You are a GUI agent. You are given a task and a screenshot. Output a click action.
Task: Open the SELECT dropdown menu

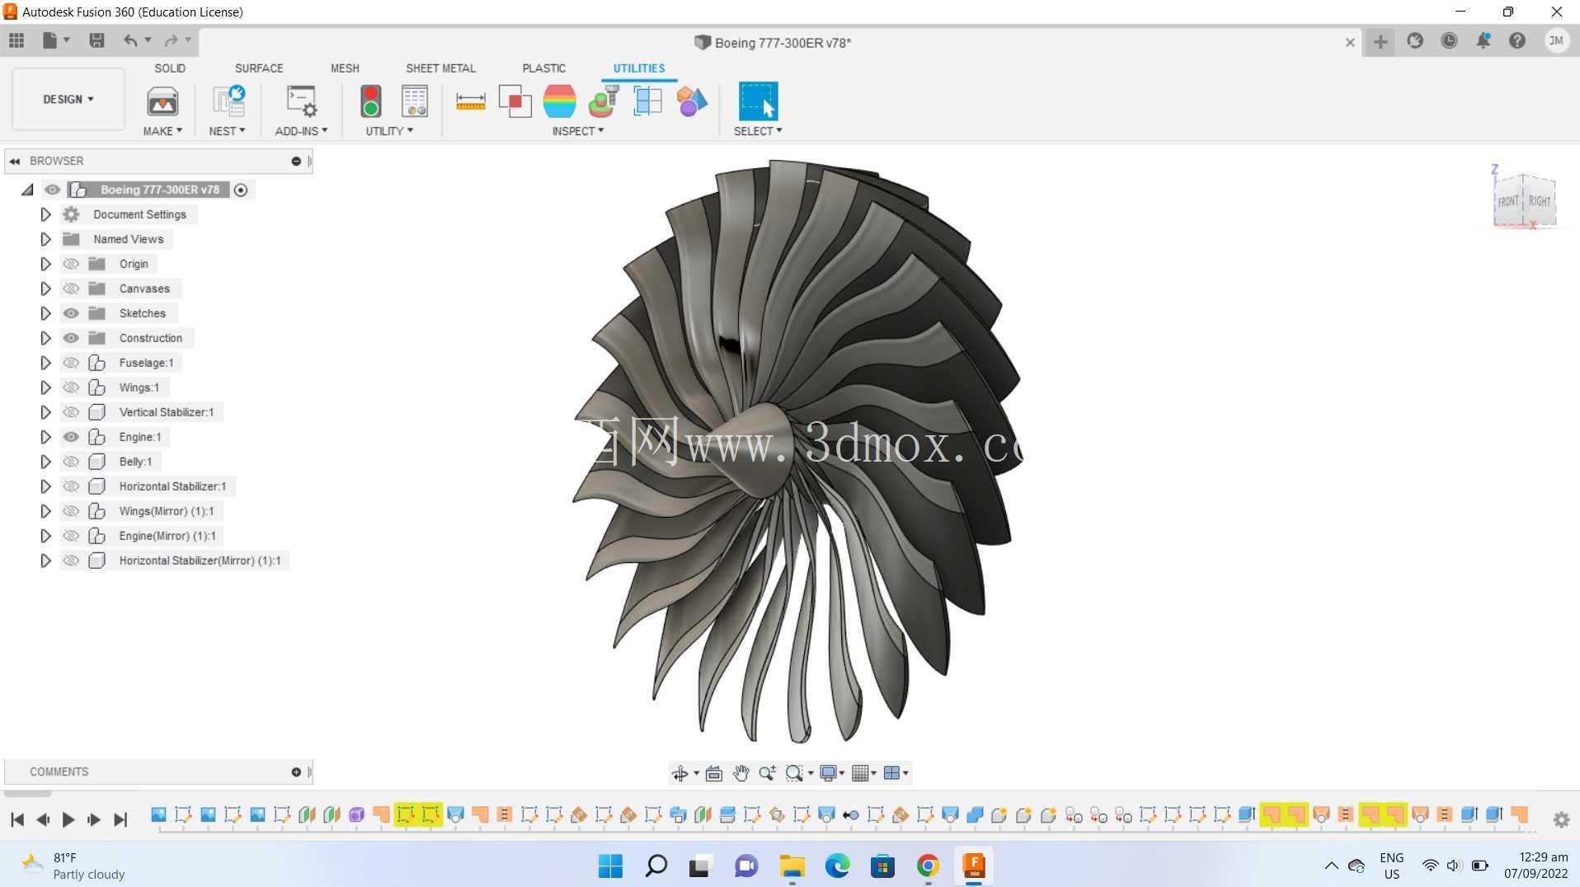coord(758,131)
